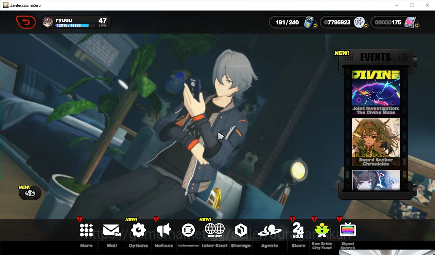
Task: Click the level 47 indicator
Action: [103, 22]
